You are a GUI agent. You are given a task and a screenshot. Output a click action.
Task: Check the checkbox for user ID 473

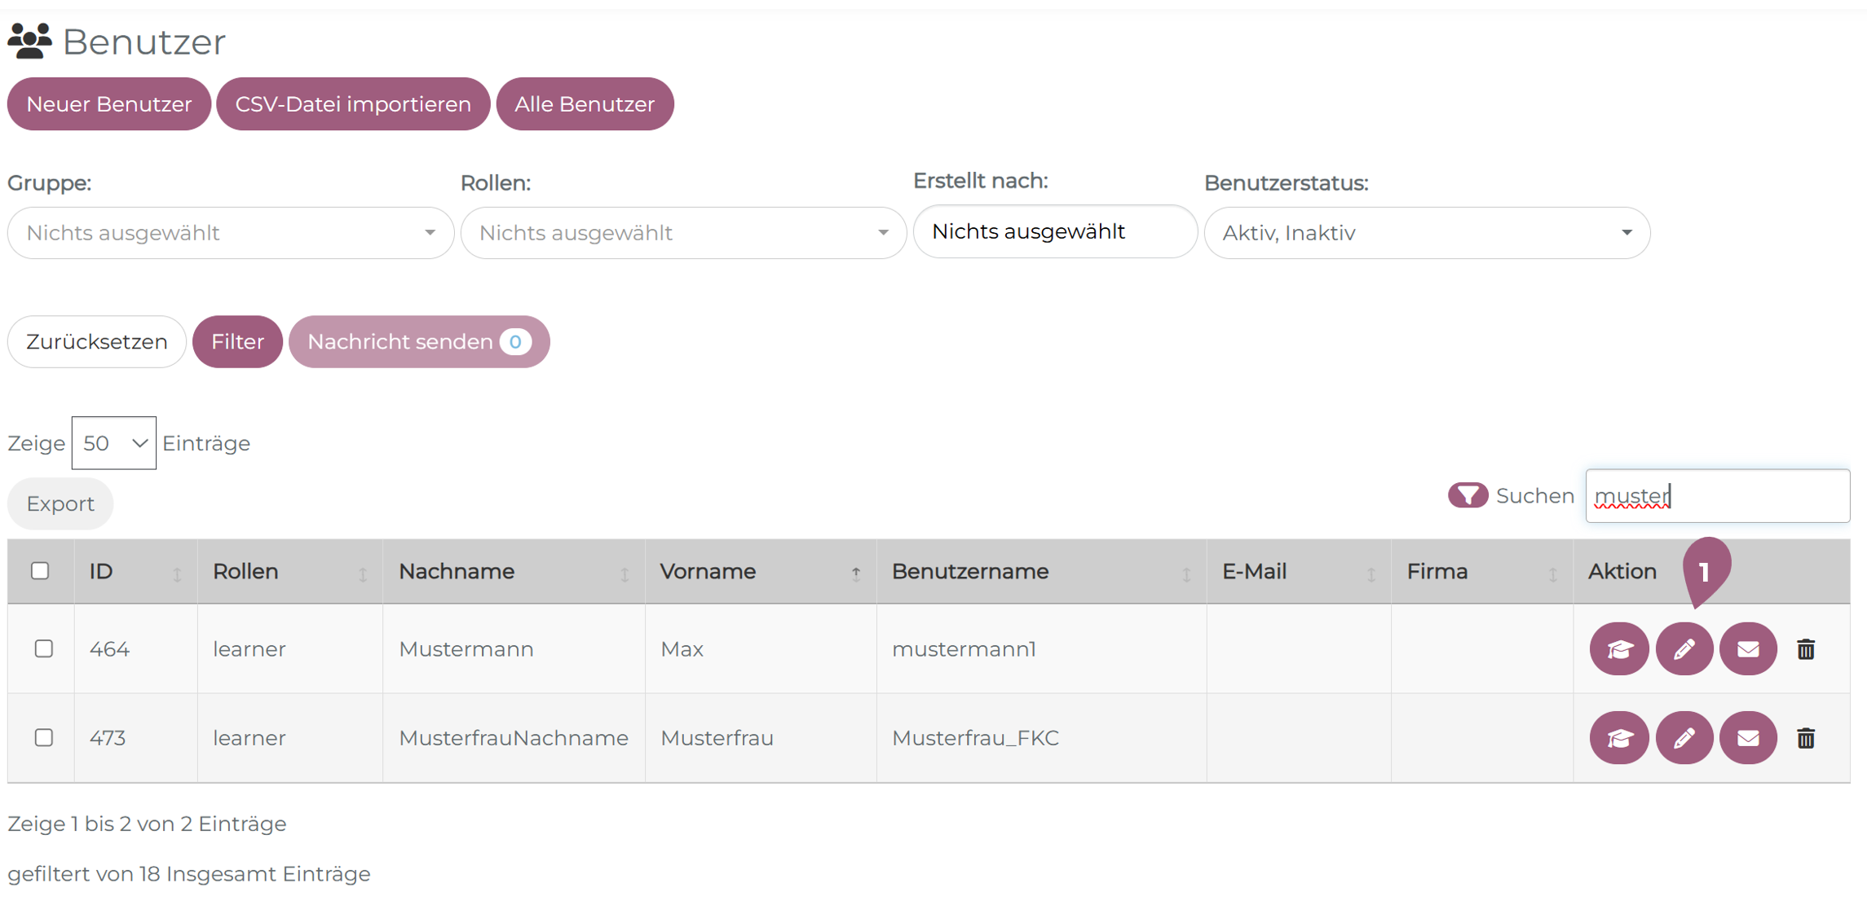44,738
